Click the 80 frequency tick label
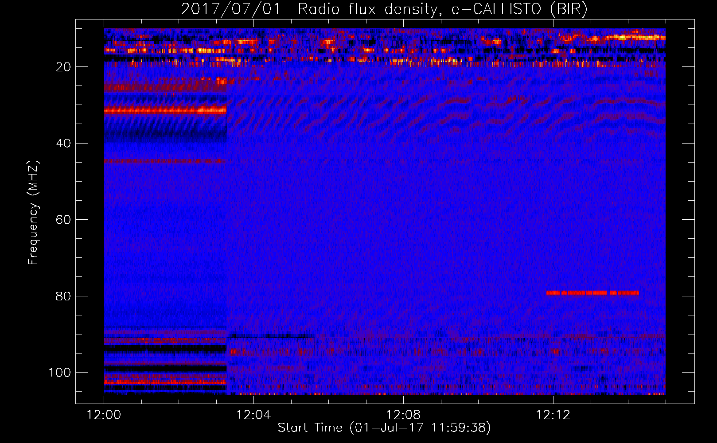 (64, 296)
